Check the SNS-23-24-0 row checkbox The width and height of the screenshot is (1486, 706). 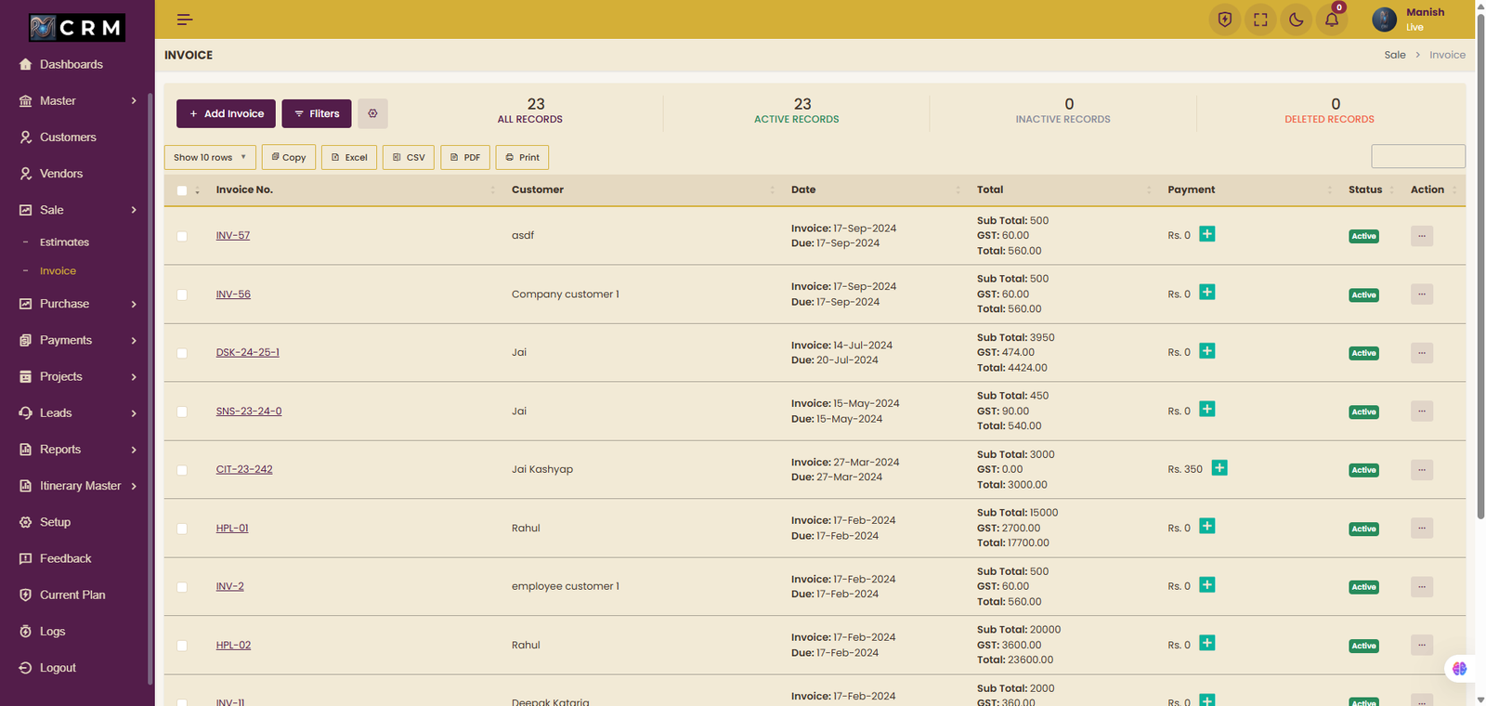point(182,412)
